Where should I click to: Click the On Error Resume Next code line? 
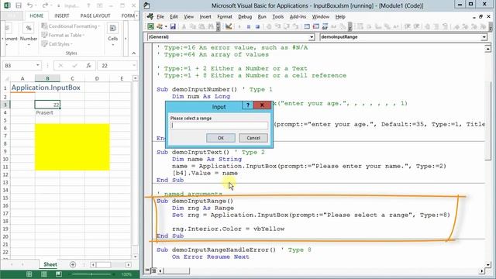click(210, 257)
